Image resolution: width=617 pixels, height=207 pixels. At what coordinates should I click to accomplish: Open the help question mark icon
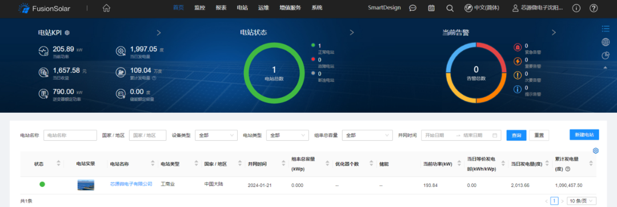point(594,8)
